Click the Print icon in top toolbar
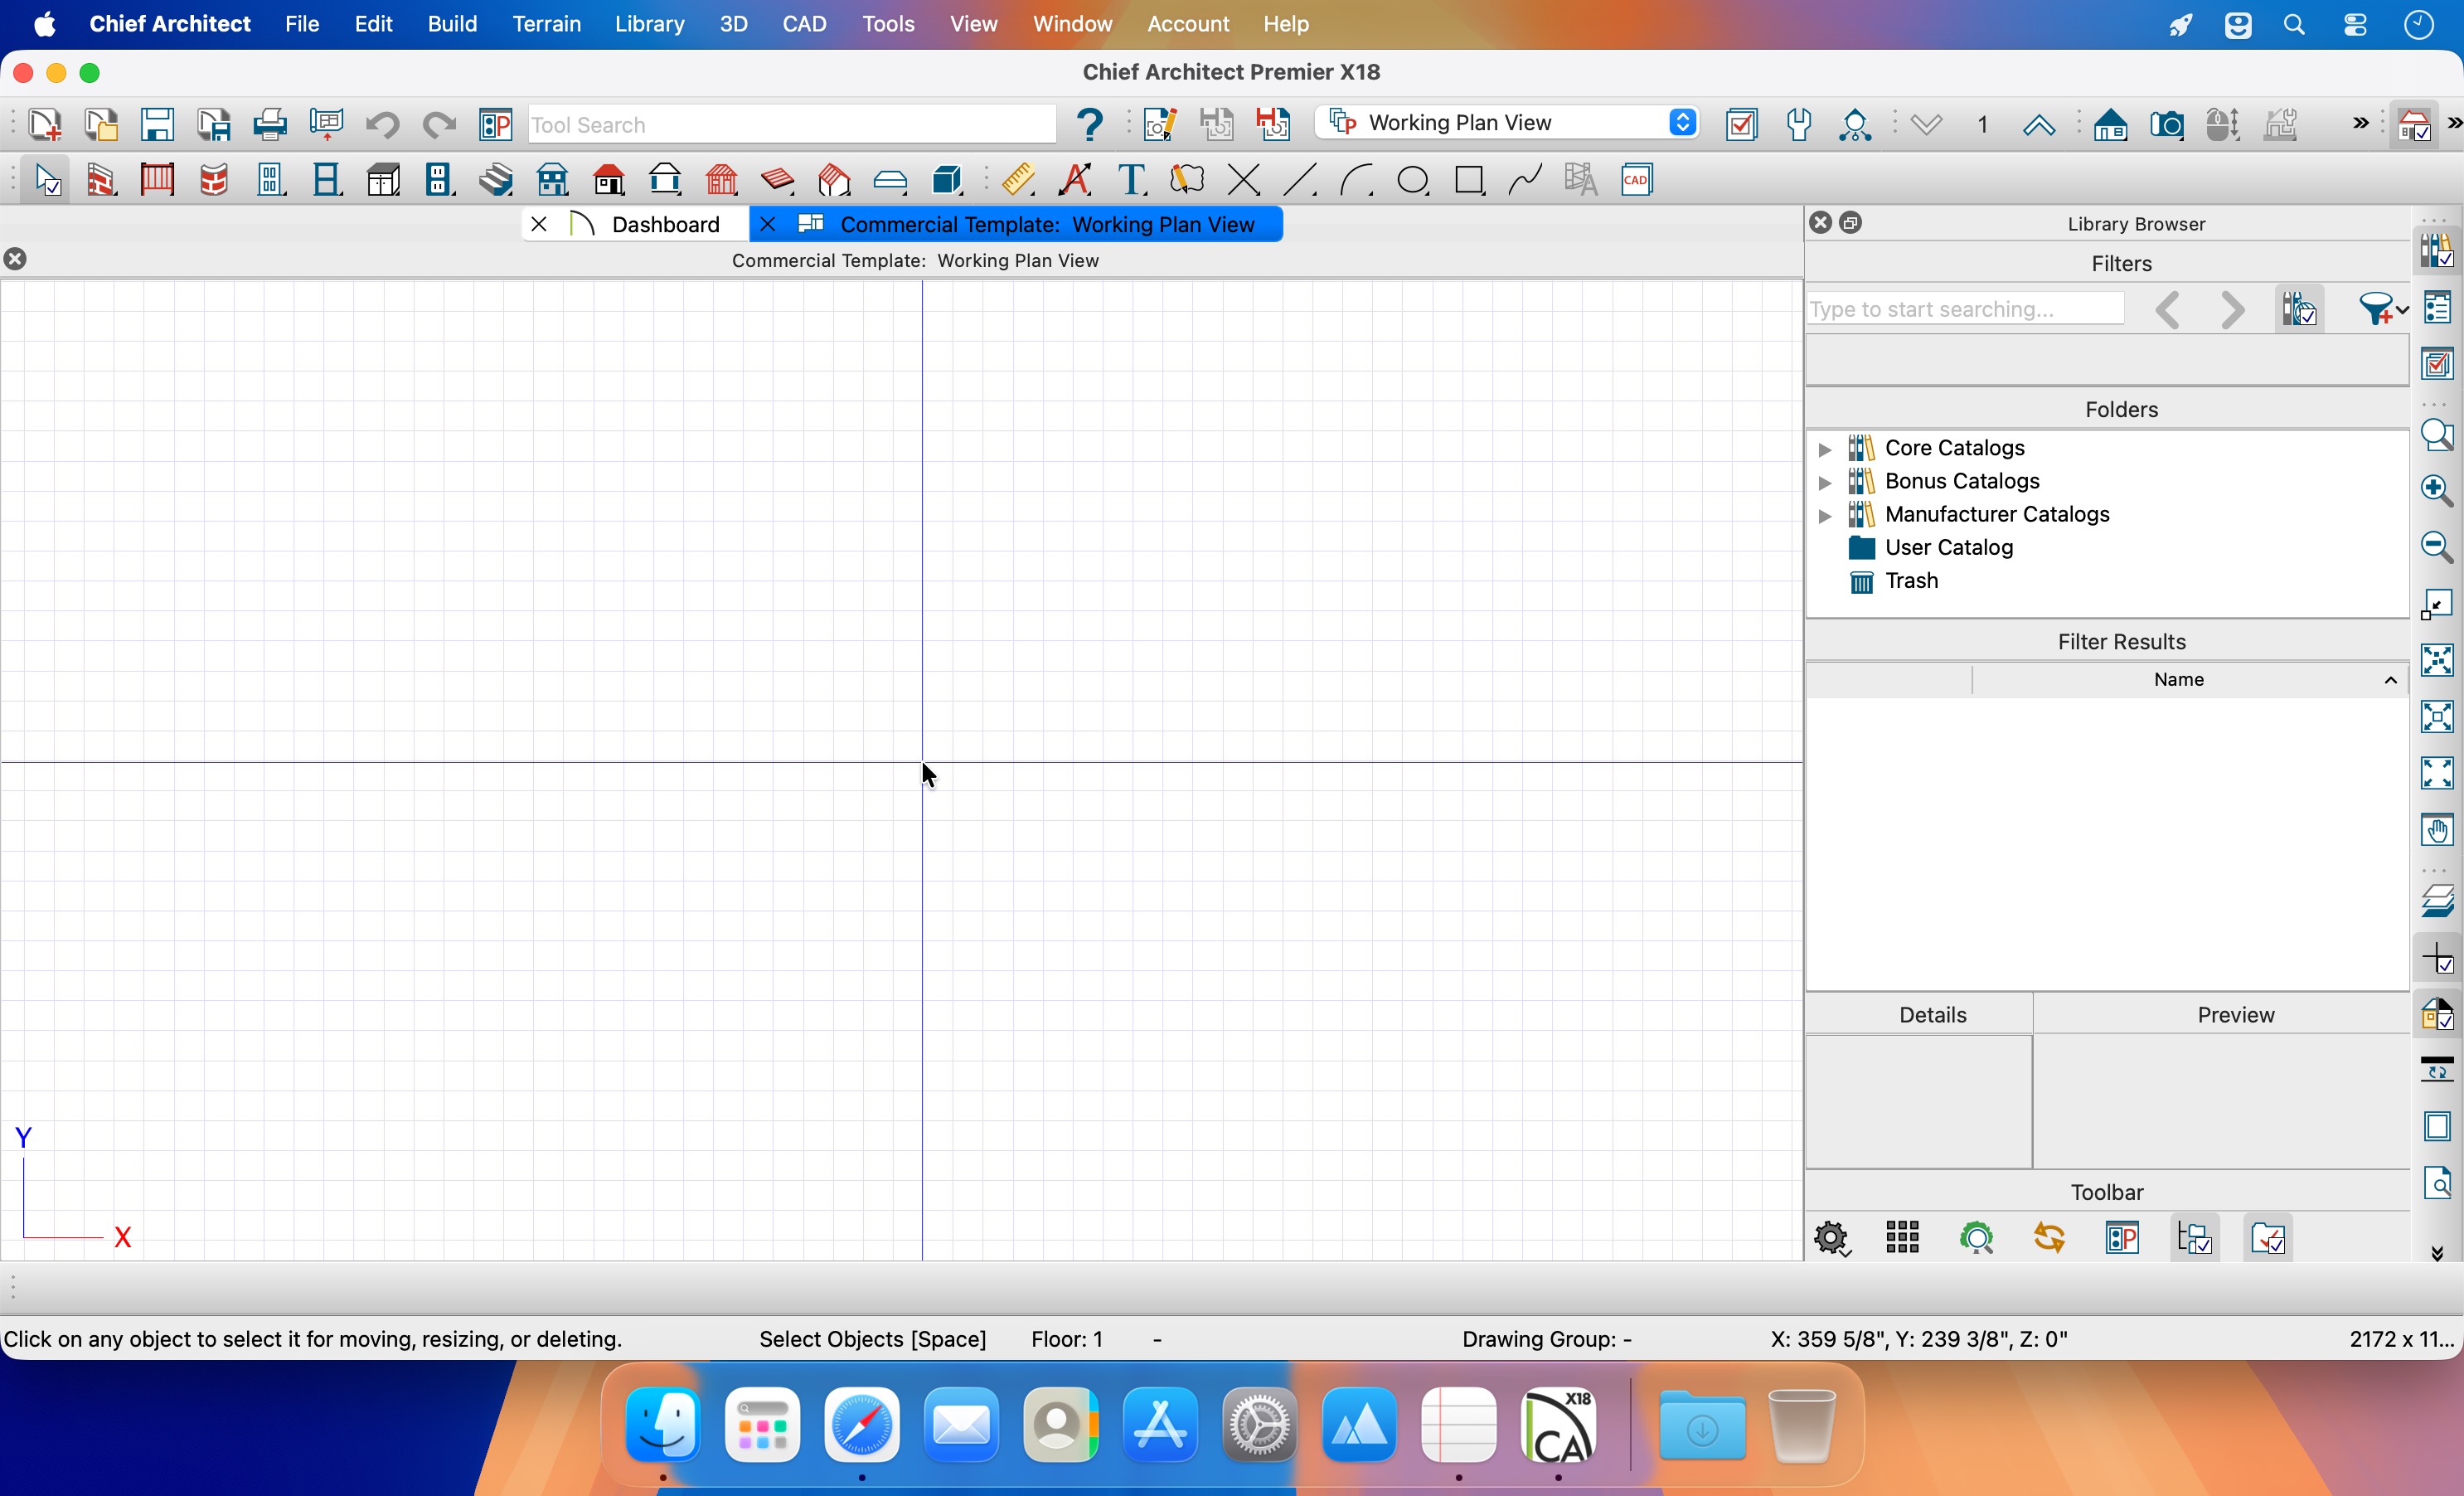 point(269,124)
